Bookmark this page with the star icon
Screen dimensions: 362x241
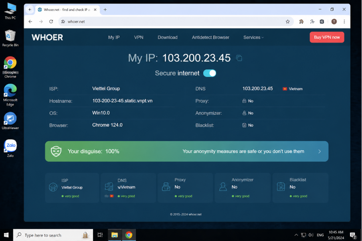click(288, 22)
